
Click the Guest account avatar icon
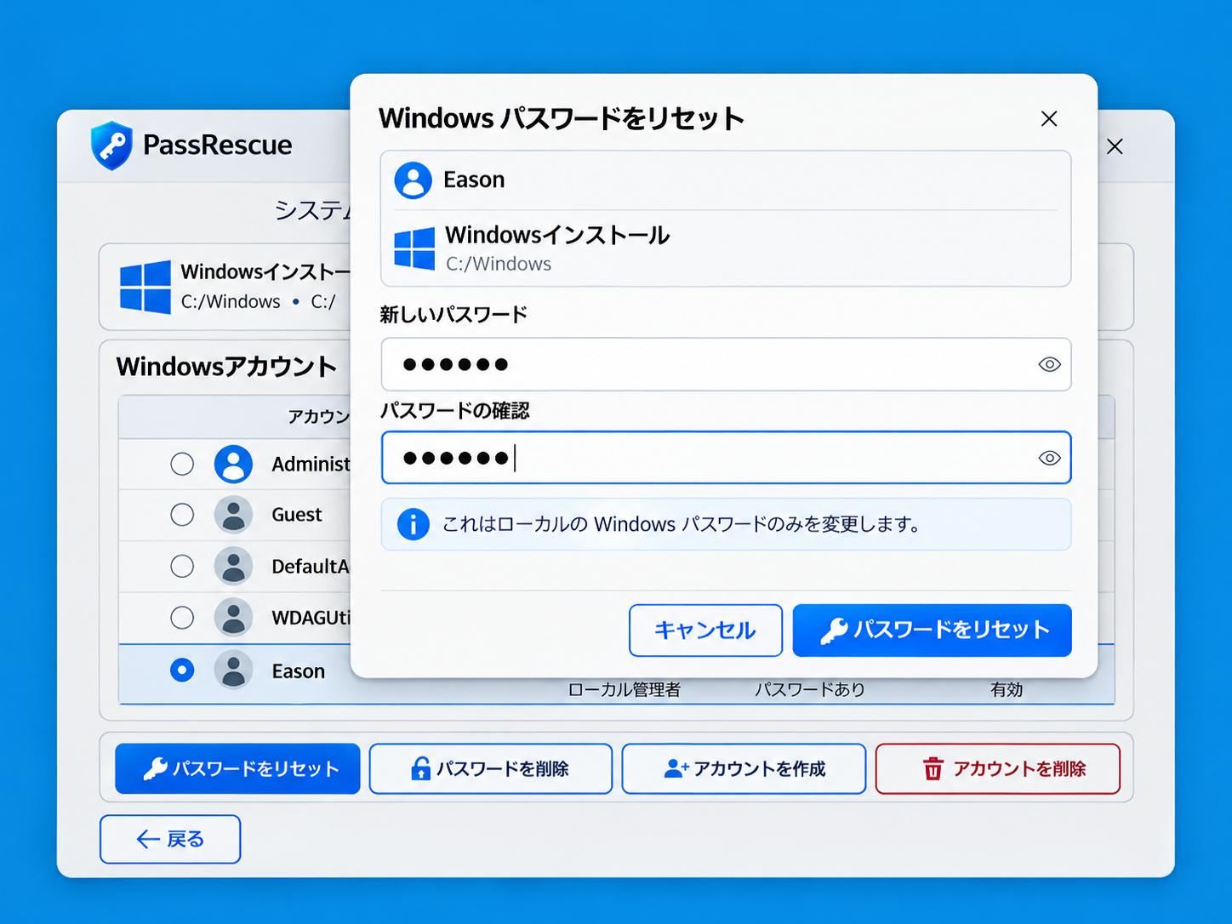[x=233, y=515]
